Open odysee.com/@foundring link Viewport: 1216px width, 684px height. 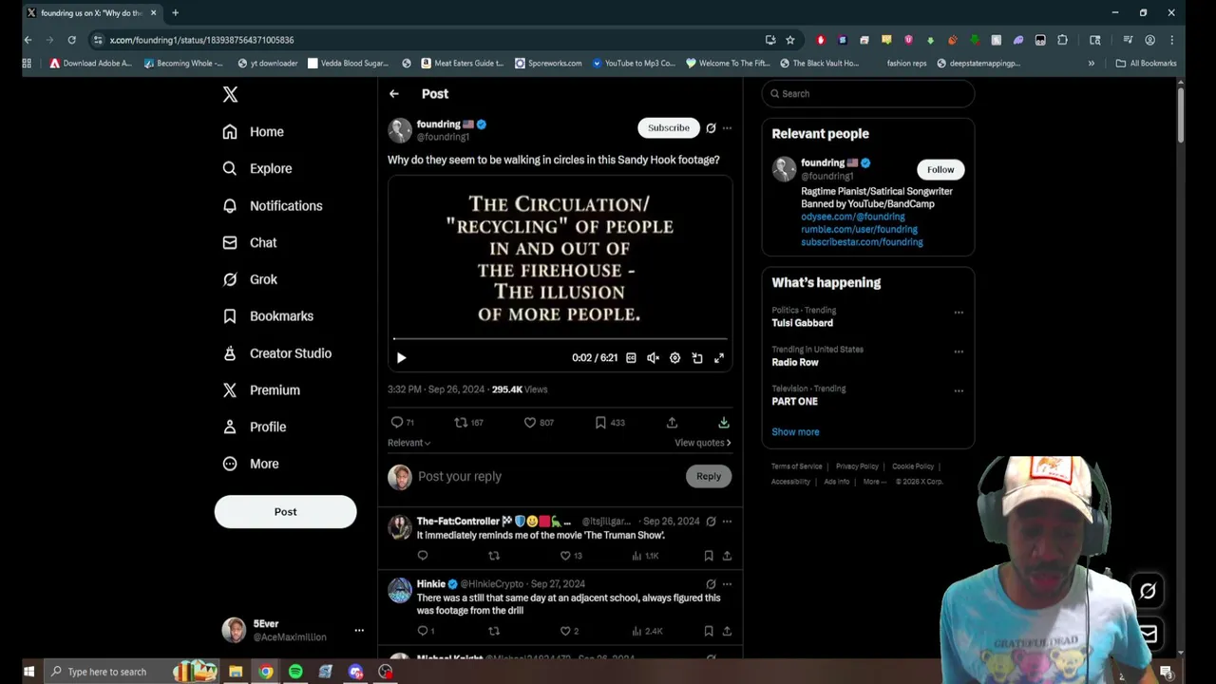(853, 217)
